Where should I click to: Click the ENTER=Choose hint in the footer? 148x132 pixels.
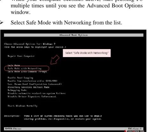pyautogui.click(x=13, y=129)
